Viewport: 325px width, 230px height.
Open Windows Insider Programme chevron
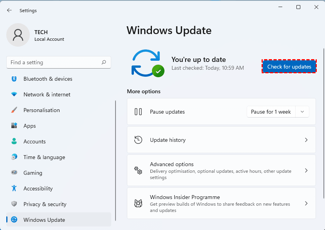point(306,203)
